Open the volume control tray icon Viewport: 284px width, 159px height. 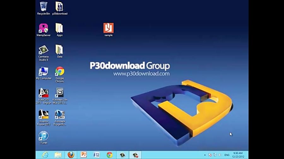tap(220, 155)
